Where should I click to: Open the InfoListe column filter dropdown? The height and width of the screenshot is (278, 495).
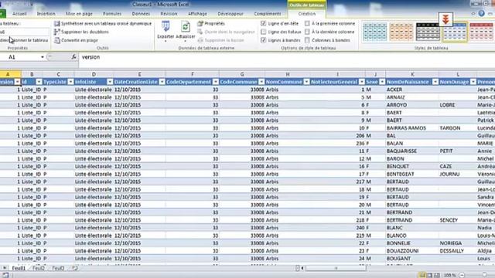pos(110,82)
